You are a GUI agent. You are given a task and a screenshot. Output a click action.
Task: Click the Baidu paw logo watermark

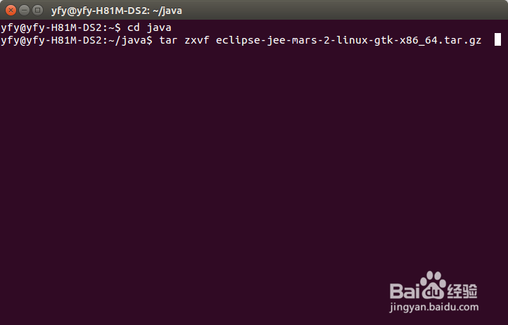coord(433,285)
